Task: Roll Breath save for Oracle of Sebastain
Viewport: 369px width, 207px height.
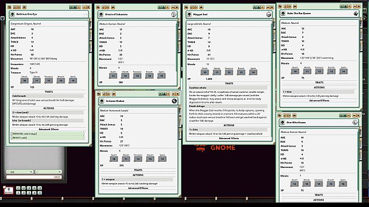Action: tap(150, 76)
